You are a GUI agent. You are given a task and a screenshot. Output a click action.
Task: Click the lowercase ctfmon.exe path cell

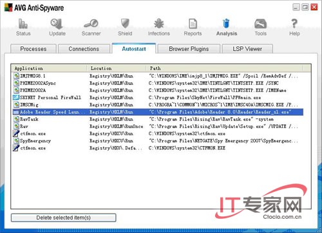pos(187,133)
